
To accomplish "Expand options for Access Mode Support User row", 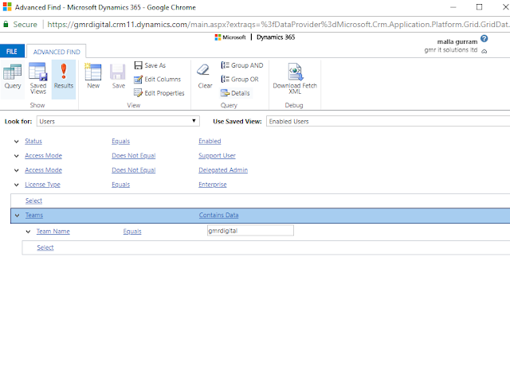I will [17, 156].
